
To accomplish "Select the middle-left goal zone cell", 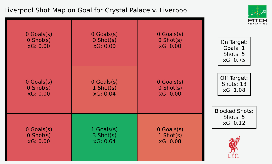I will [39, 90].
